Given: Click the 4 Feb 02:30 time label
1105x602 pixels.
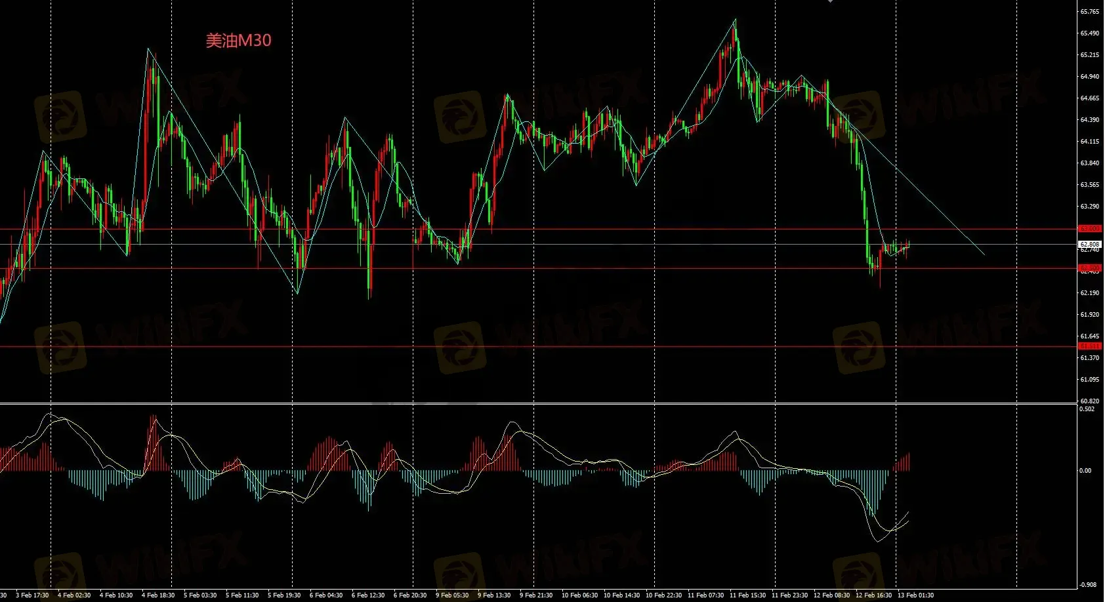Looking at the screenshot, I should tap(74, 595).
